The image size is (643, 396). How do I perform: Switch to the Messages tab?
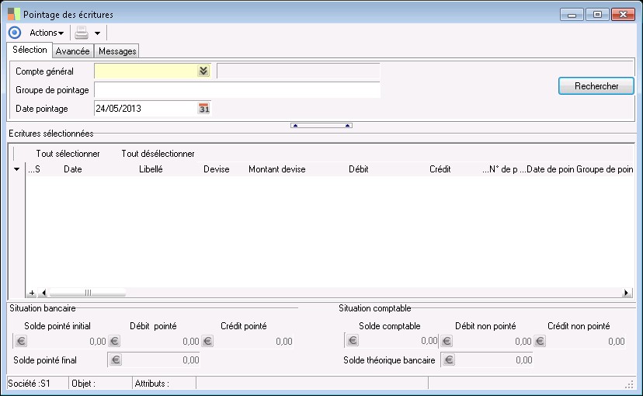pyautogui.click(x=117, y=51)
